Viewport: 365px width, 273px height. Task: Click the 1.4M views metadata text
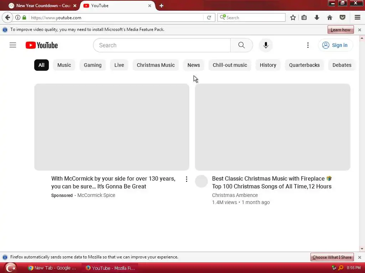point(225,202)
